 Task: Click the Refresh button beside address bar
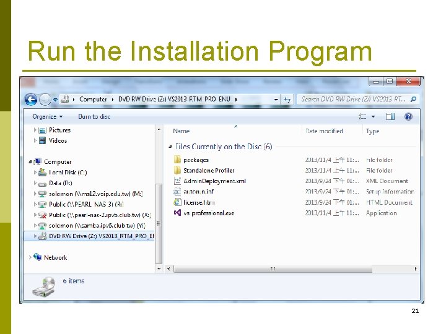click(x=287, y=100)
